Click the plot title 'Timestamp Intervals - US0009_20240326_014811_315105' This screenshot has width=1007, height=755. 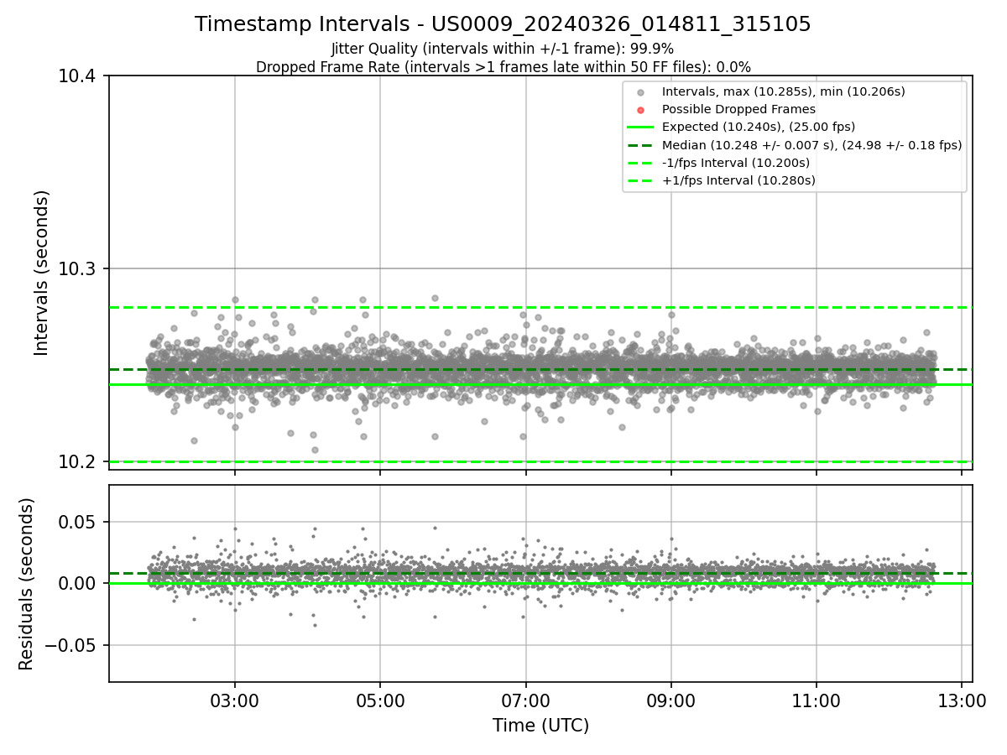pyautogui.click(x=503, y=24)
